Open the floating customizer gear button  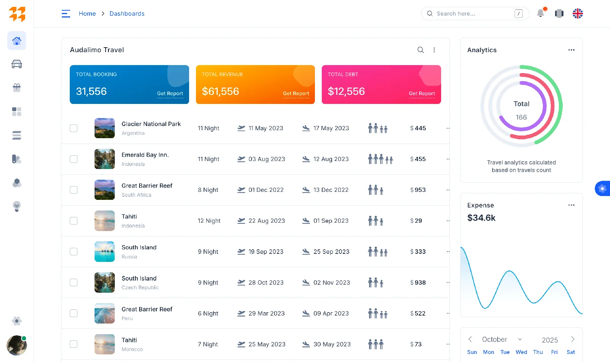[x=602, y=188]
